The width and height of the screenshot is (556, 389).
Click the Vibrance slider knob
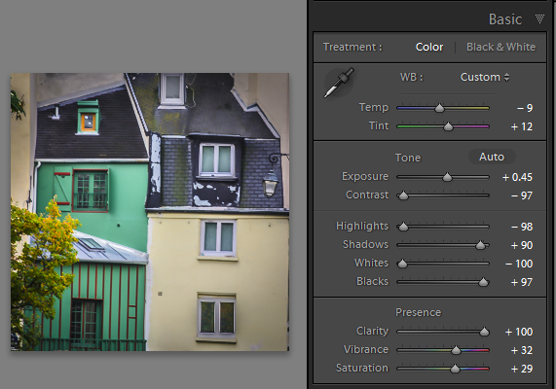pos(456,350)
